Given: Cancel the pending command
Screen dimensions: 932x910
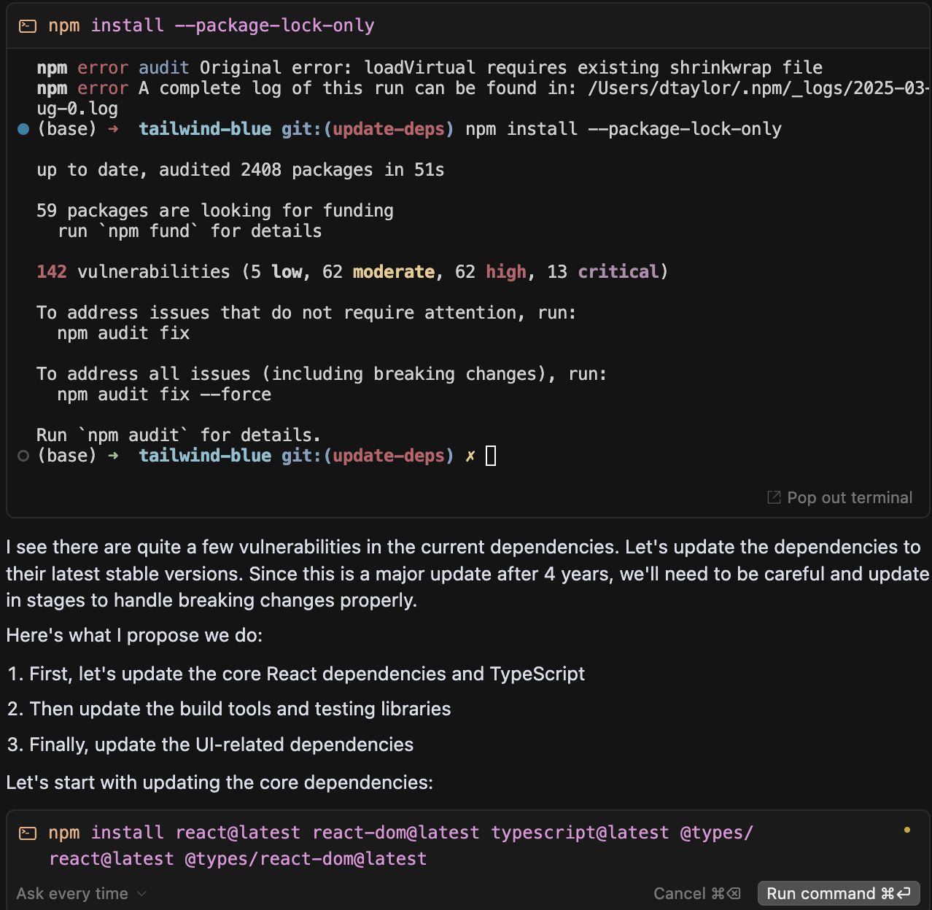Looking at the screenshot, I should (x=697, y=893).
